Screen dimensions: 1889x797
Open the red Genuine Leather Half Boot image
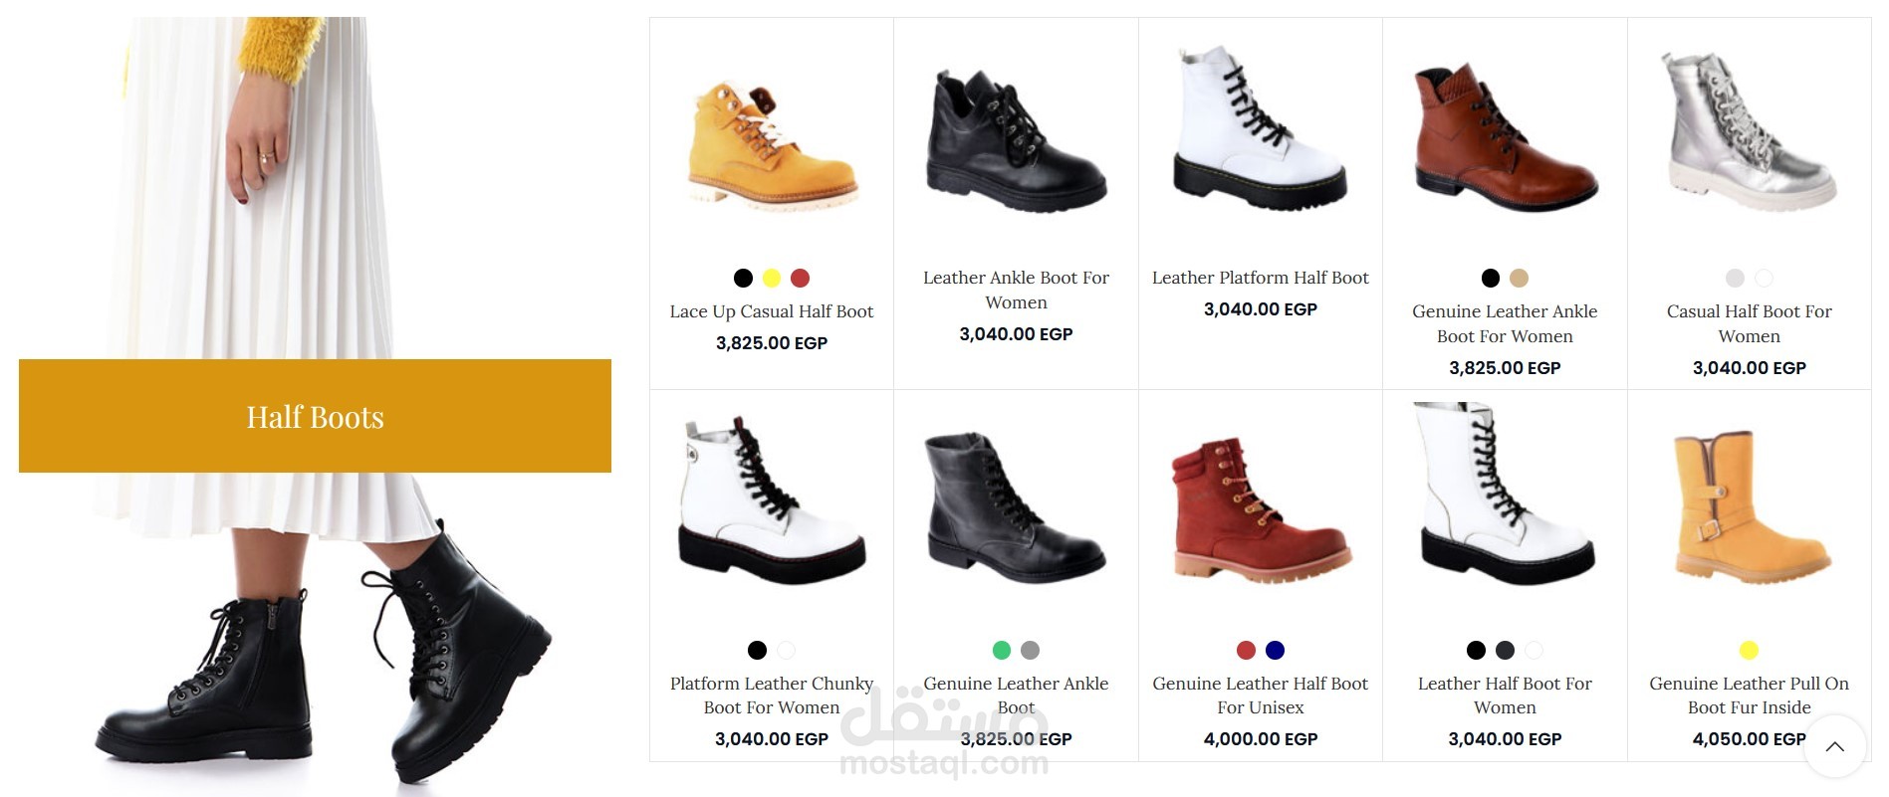(x=1260, y=509)
